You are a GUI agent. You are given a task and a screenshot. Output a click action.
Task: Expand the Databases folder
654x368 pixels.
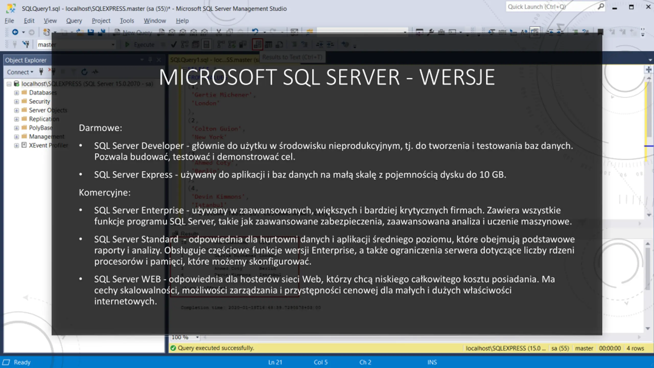pyautogui.click(x=17, y=93)
